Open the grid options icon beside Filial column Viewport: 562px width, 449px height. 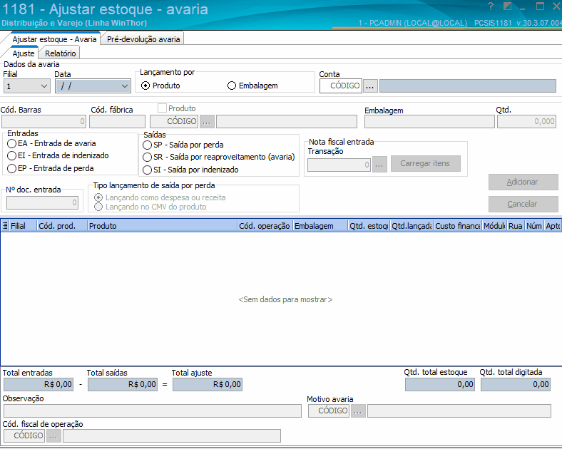(5, 226)
